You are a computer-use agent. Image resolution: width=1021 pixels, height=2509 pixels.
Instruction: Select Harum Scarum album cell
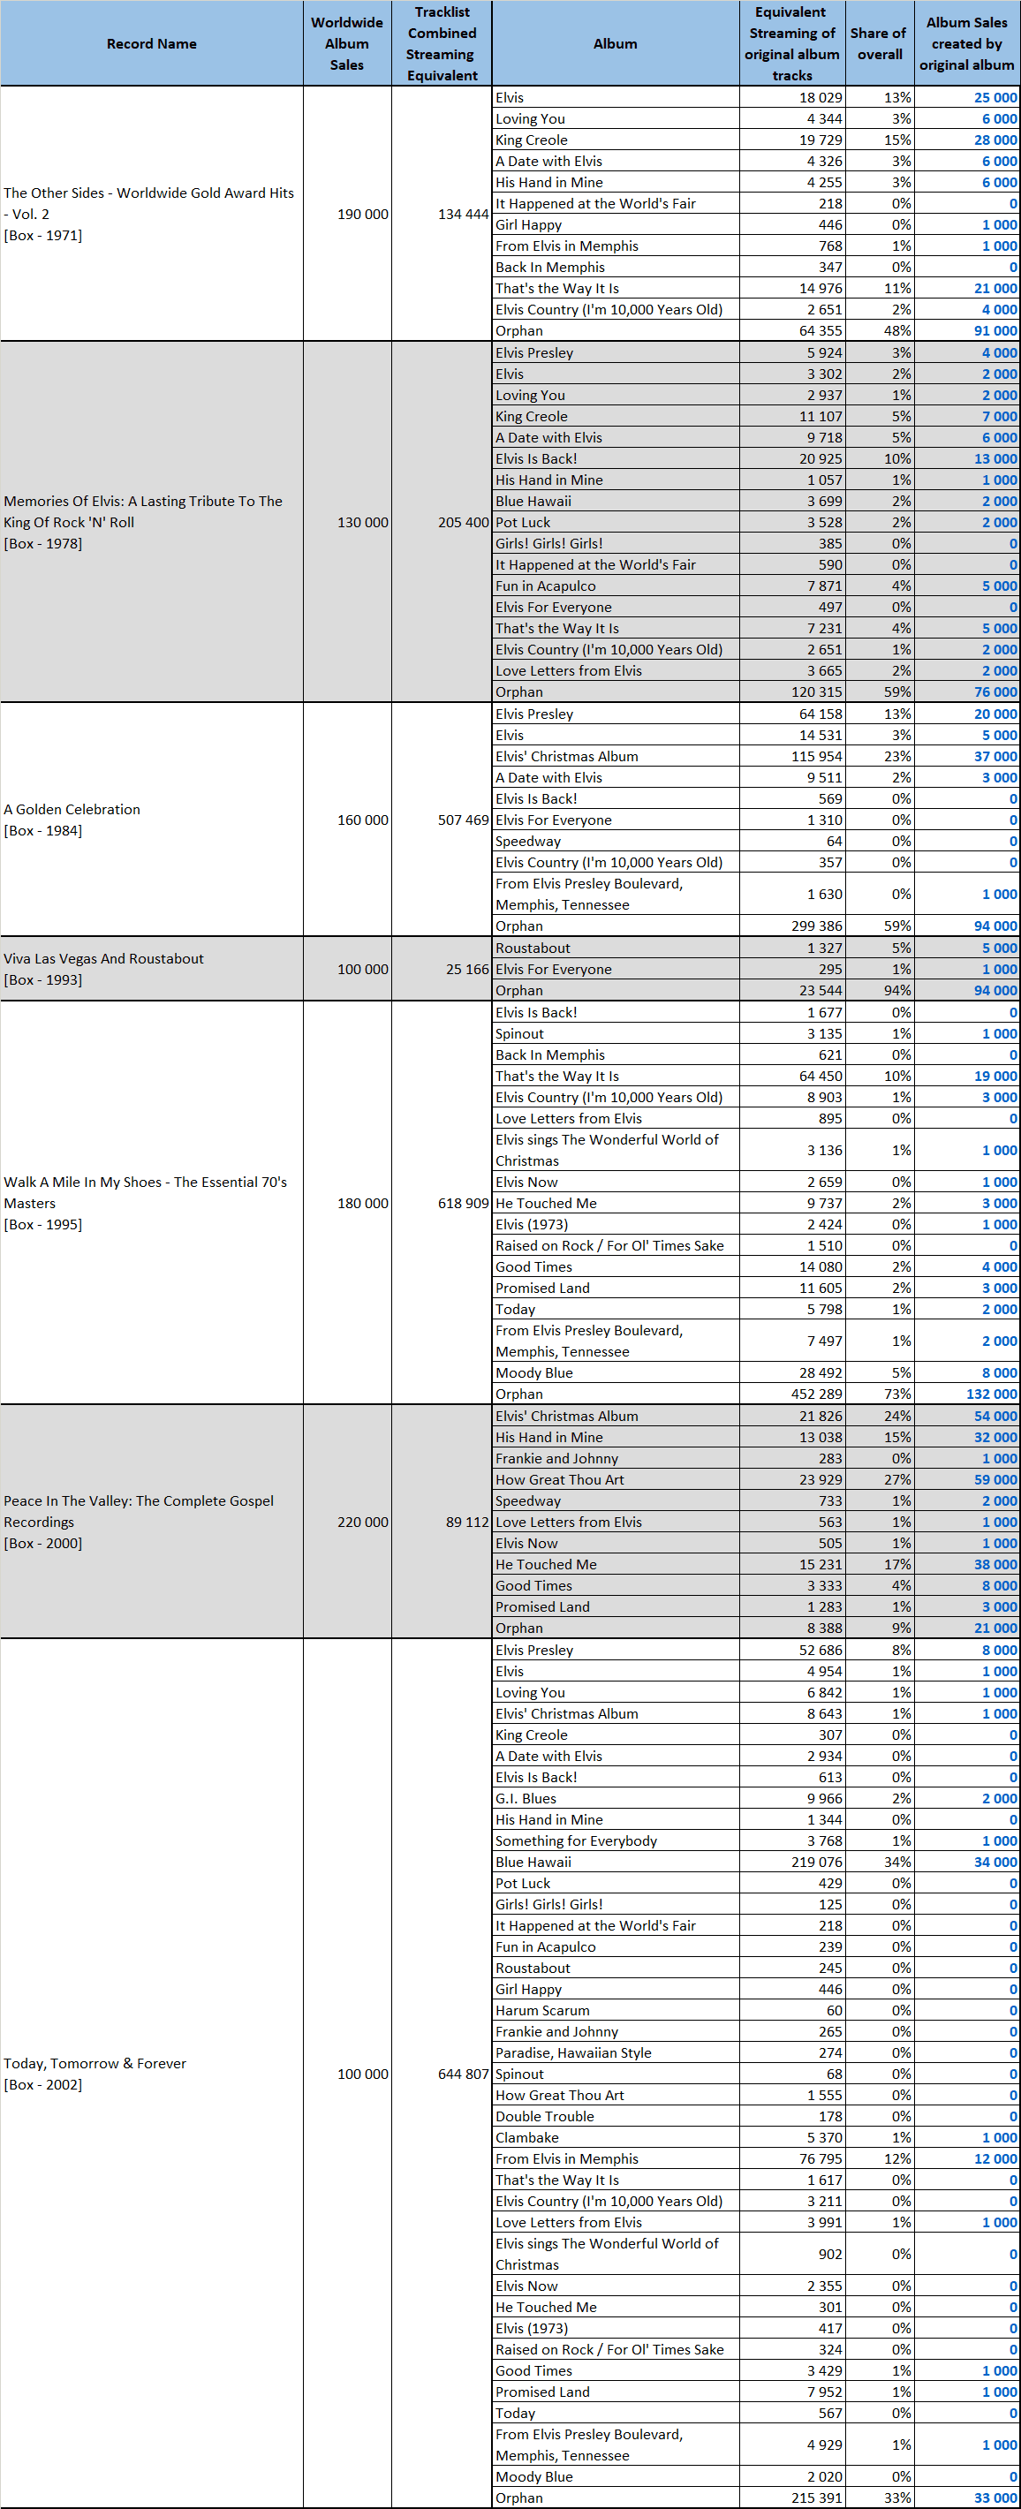615,2010
